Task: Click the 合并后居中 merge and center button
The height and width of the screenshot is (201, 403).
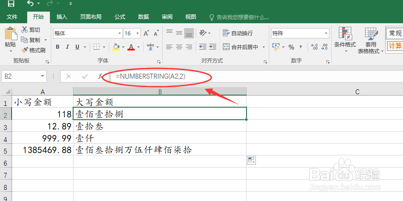Action: [x=240, y=47]
